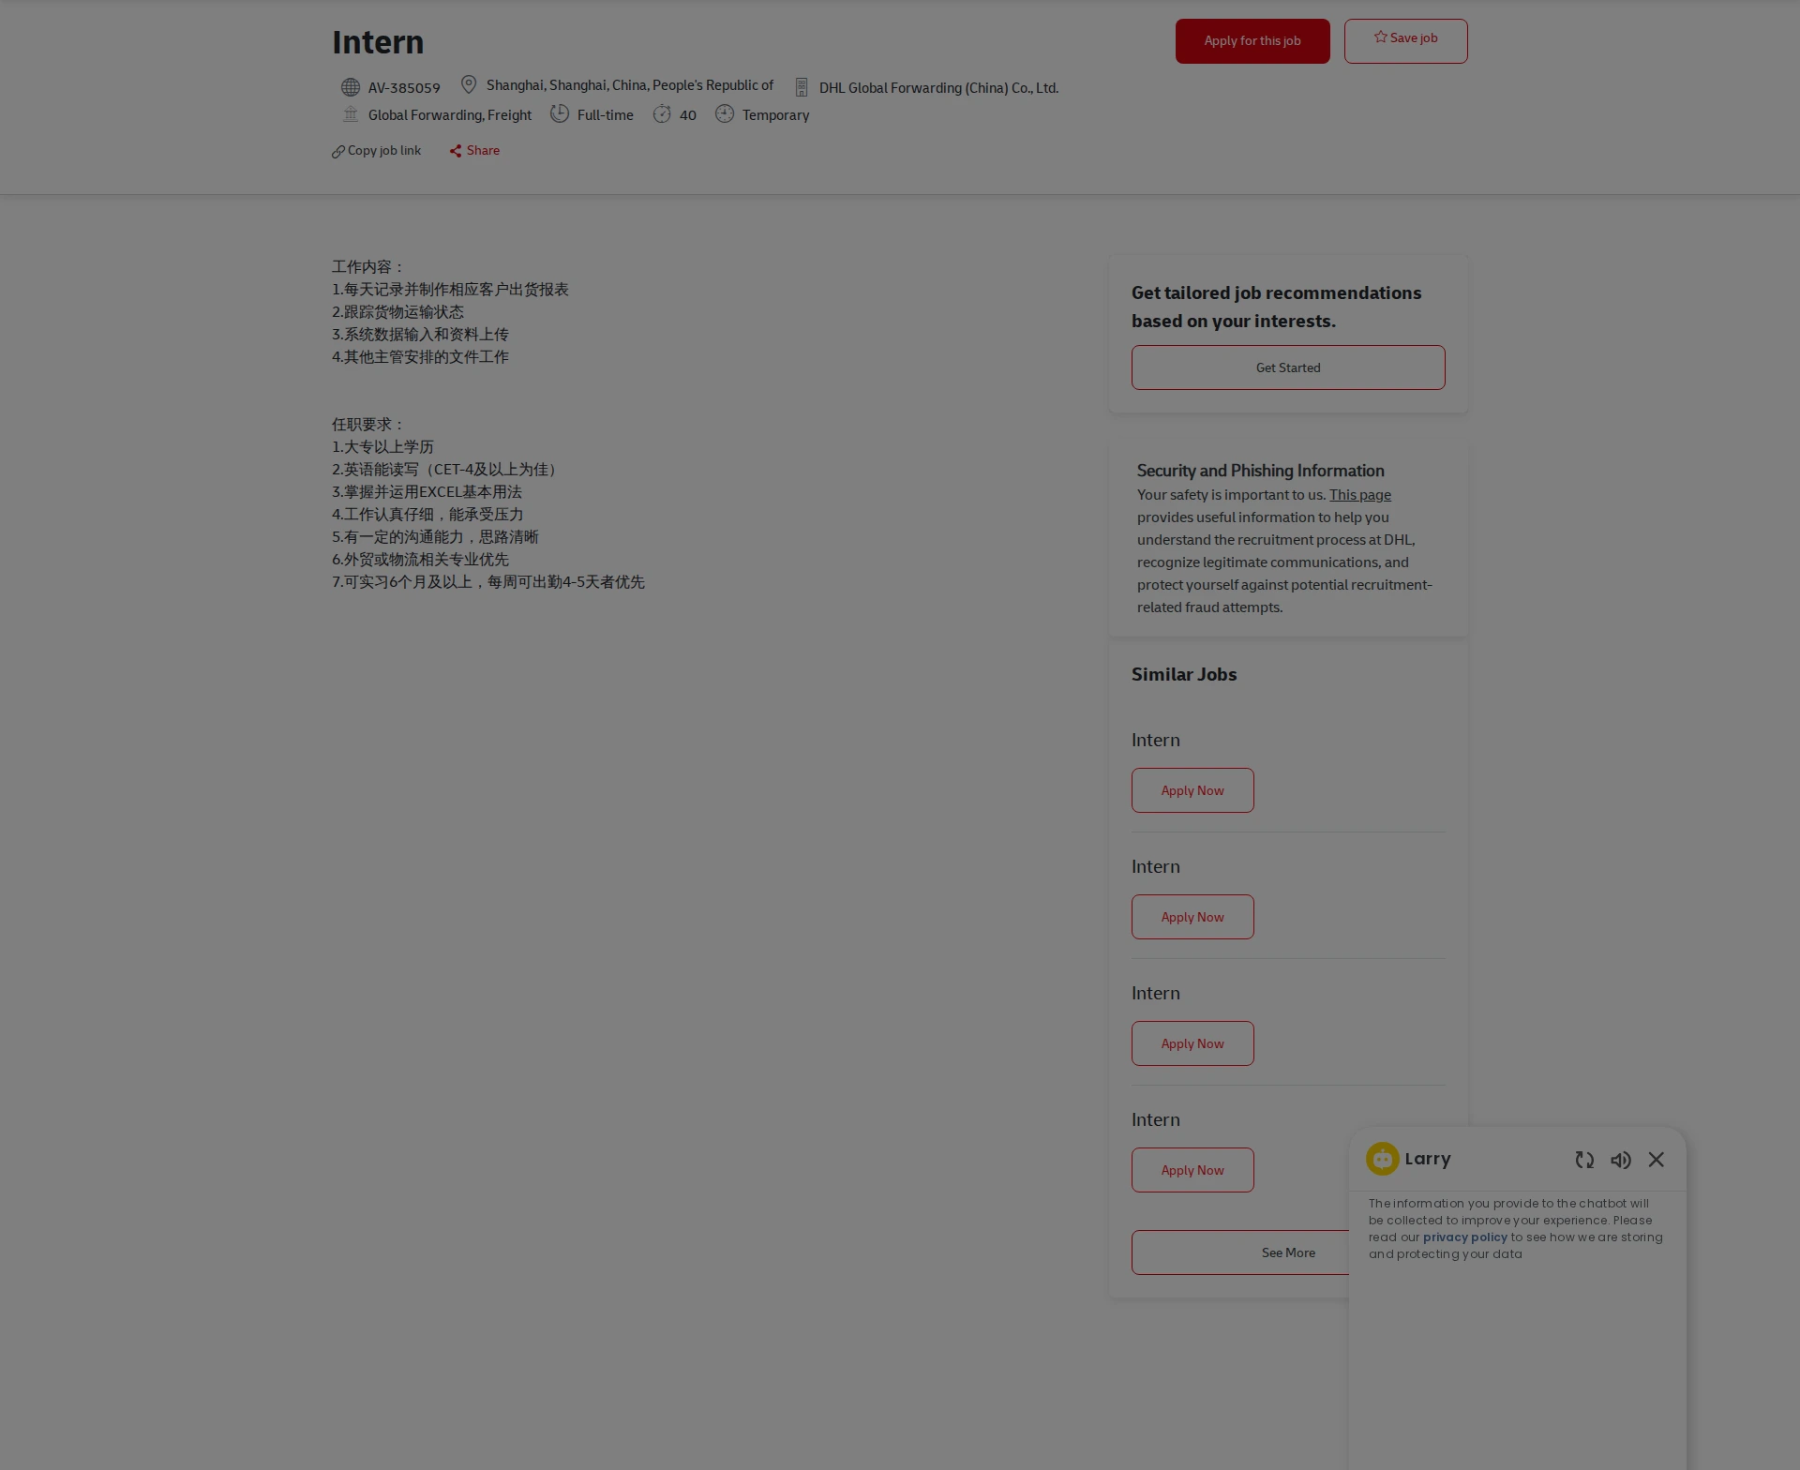This screenshot has height=1470, width=1800.
Task: Open the chatbot privacy policy link
Action: (x=1465, y=1237)
